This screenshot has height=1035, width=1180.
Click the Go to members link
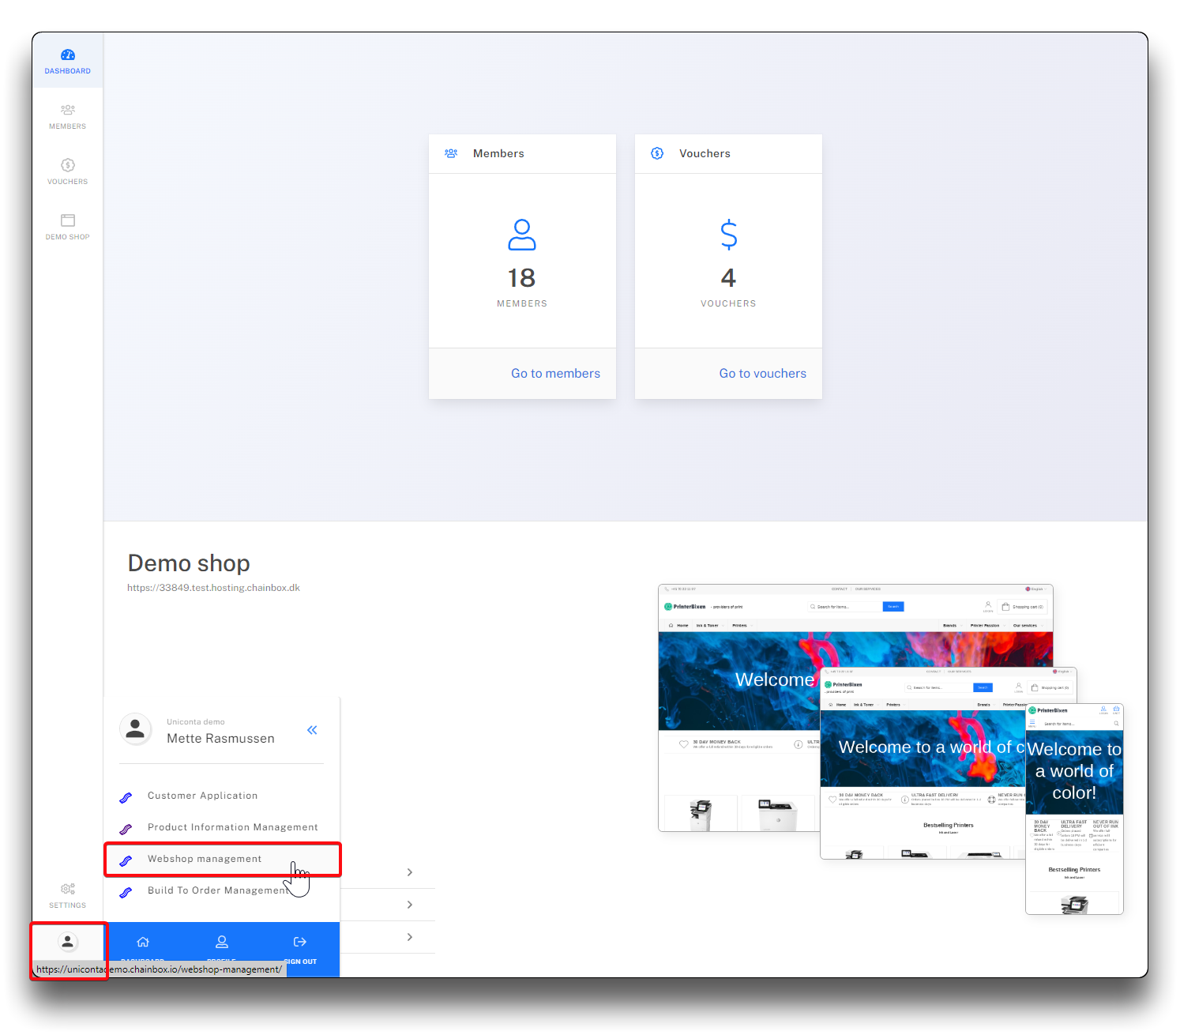pyautogui.click(x=555, y=374)
